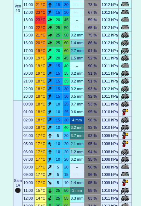This screenshot has width=141, height=206.
Task: Click the wind arrow in the 07:00 row
Action: point(50,159)
